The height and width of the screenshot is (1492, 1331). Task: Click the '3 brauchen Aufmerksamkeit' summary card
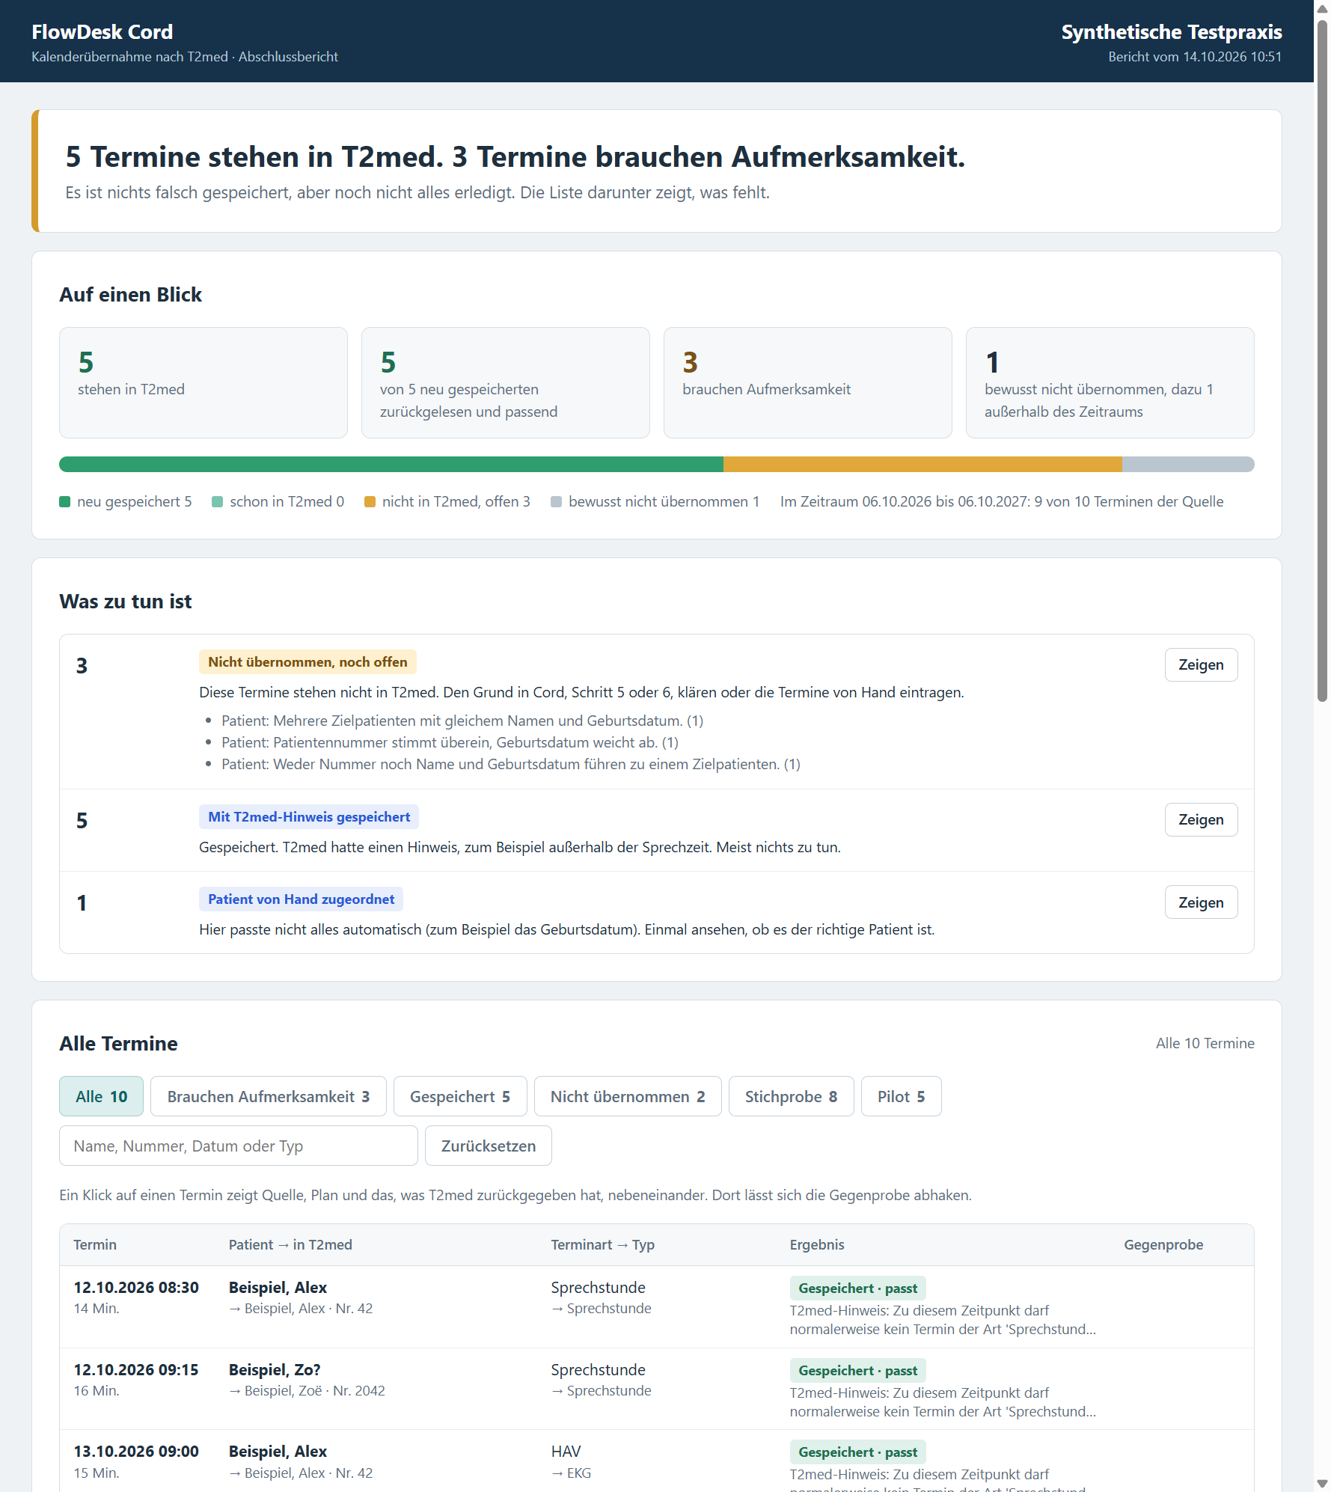point(807,382)
